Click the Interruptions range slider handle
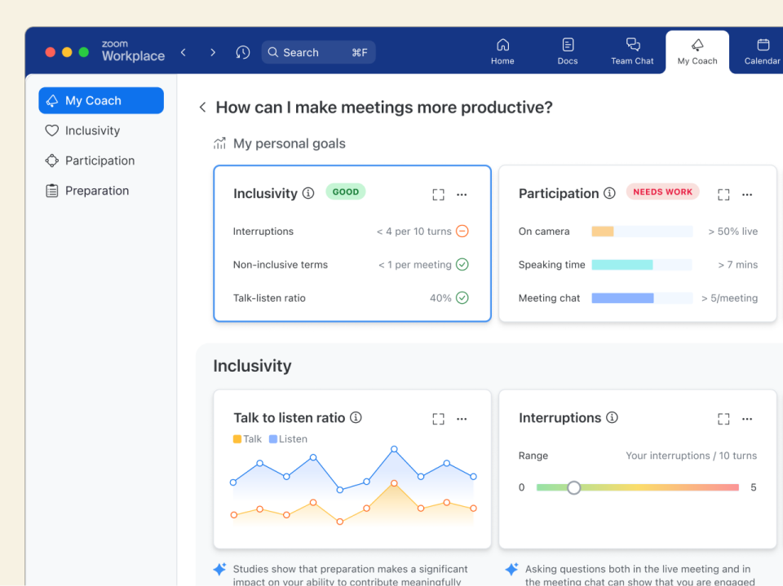This screenshot has height=586, width=783. (574, 487)
